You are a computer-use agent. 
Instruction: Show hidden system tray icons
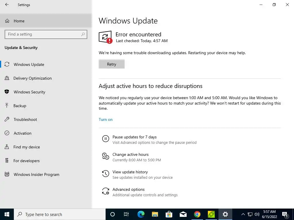point(243,214)
